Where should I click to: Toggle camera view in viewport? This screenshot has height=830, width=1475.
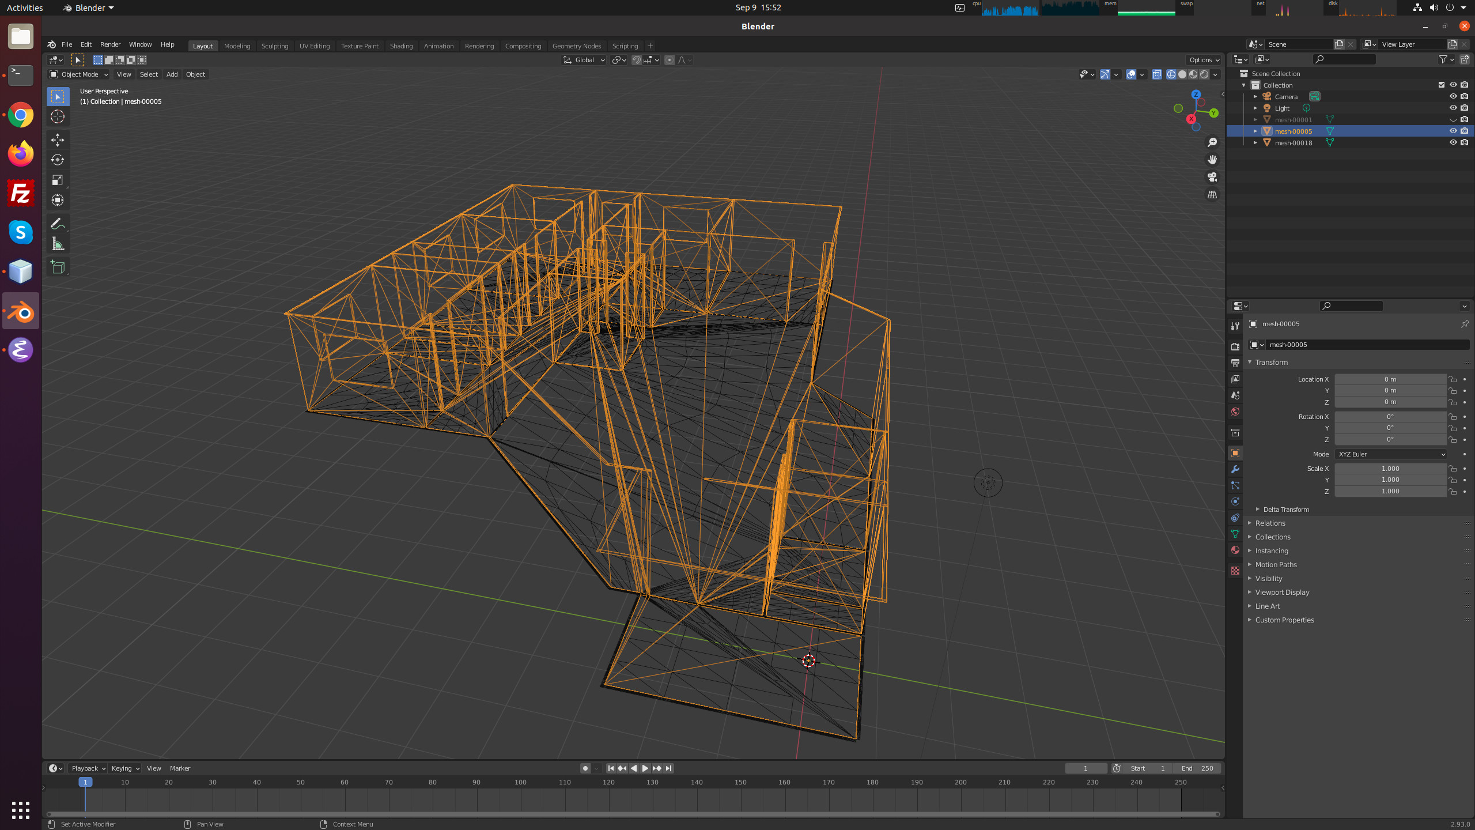click(1212, 177)
